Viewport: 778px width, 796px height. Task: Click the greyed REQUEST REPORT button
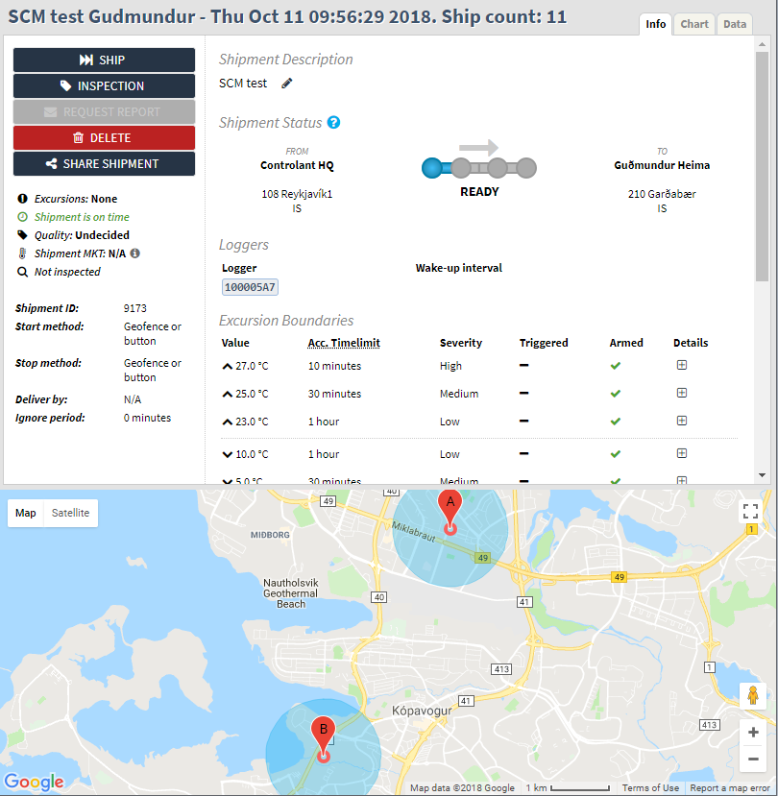[104, 111]
